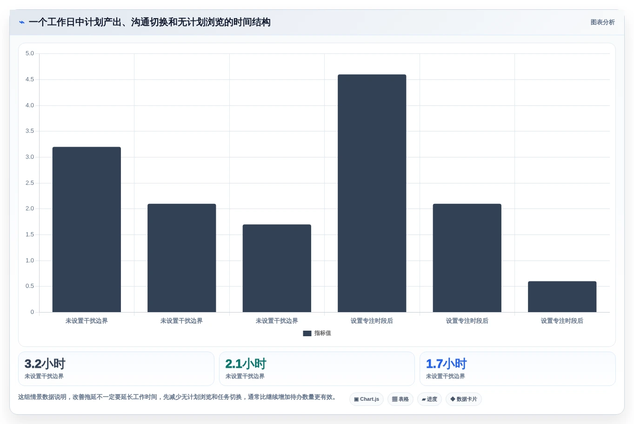The image size is (634, 424).
Task: Click the bar with value 3.2
Action: coord(87,229)
